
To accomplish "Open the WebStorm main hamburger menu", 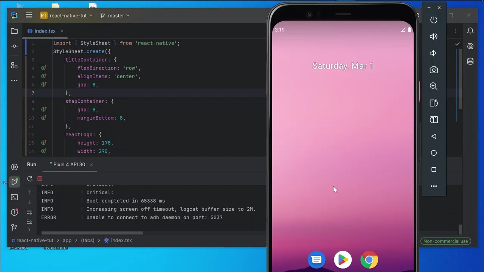I will coord(29,15).
